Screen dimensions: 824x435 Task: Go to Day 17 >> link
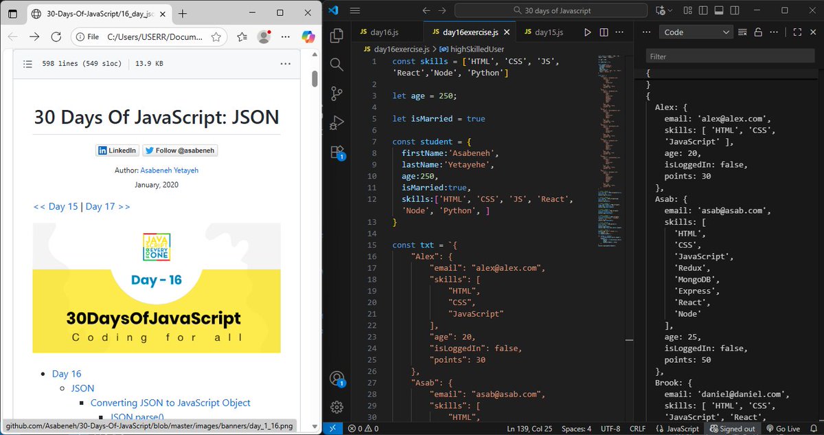click(108, 206)
